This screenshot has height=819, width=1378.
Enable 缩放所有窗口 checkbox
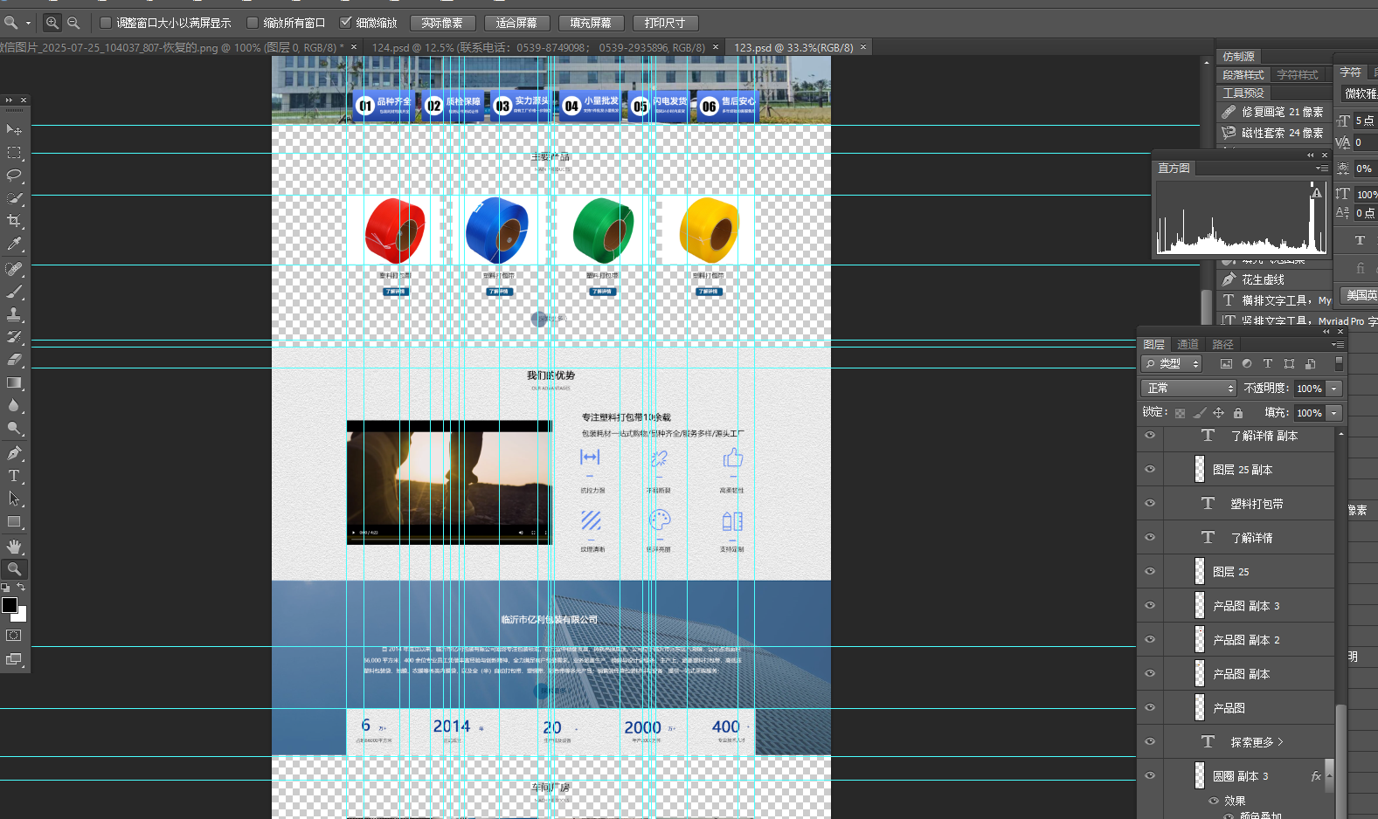(x=253, y=23)
